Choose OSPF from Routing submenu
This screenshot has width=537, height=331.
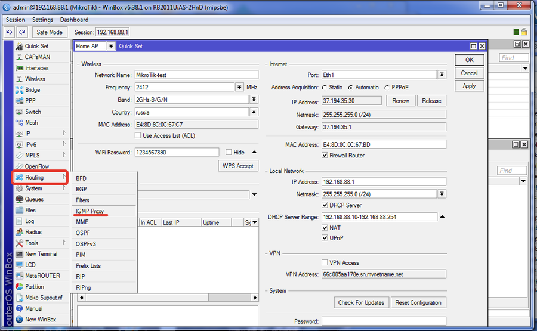[x=104, y=233]
